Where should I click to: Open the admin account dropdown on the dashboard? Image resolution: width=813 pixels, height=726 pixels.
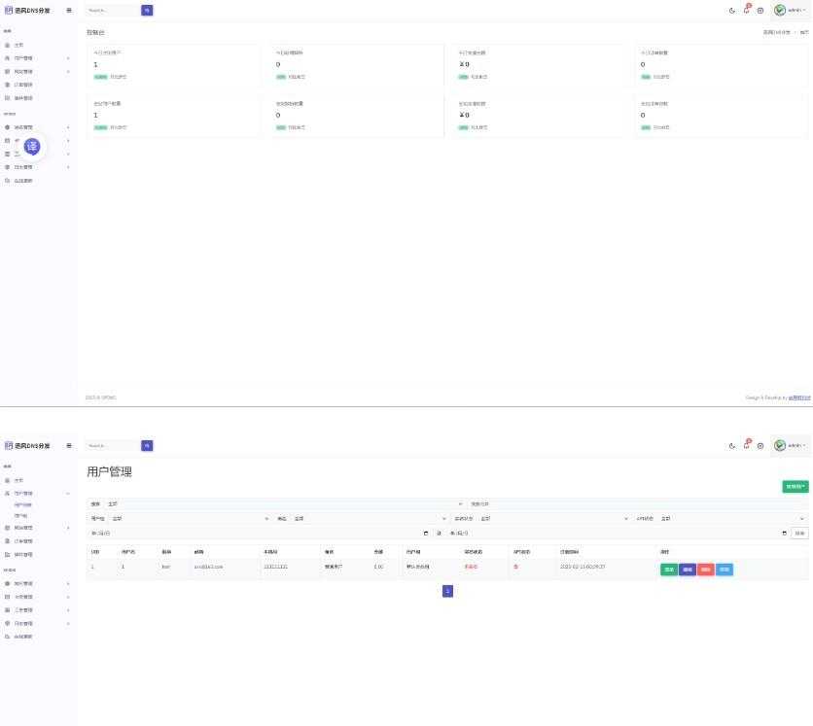coord(790,10)
